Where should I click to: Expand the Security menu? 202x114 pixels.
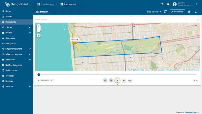pyautogui.click(x=16, y=87)
